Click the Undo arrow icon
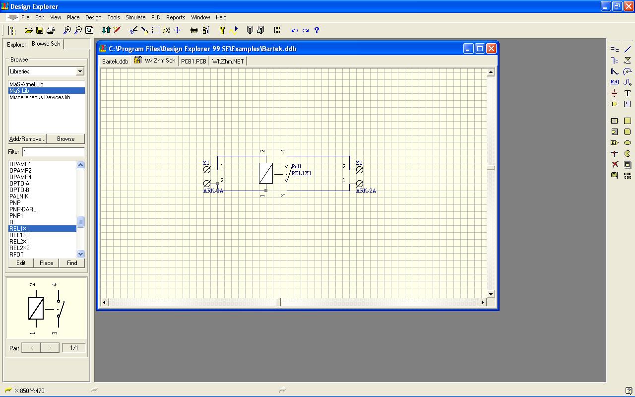This screenshot has height=397, width=635. coord(295,30)
